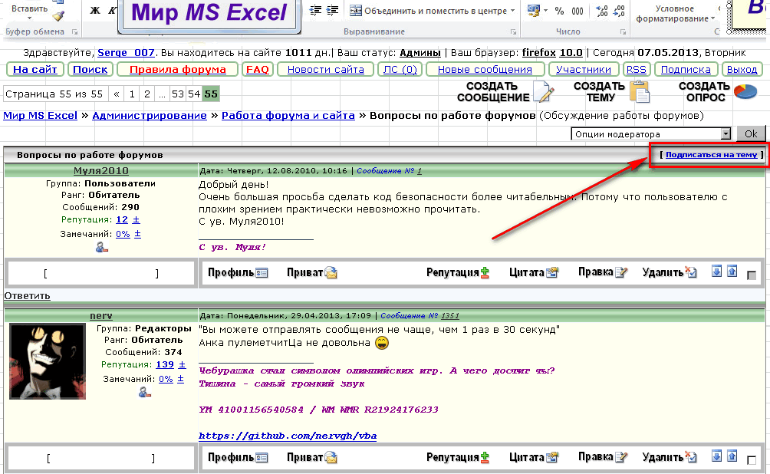Click the decrease indent icon
The height and width of the screenshot is (474, 770).
click(x=315, y=10)
